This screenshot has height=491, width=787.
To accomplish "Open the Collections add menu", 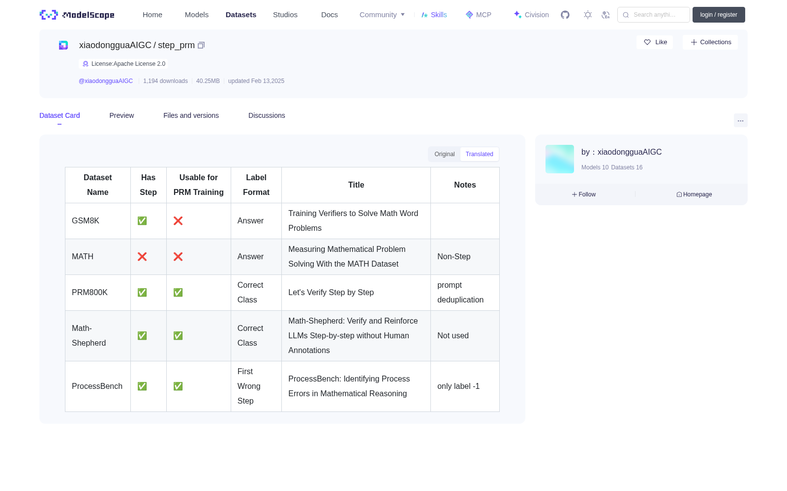I will 710,42.
